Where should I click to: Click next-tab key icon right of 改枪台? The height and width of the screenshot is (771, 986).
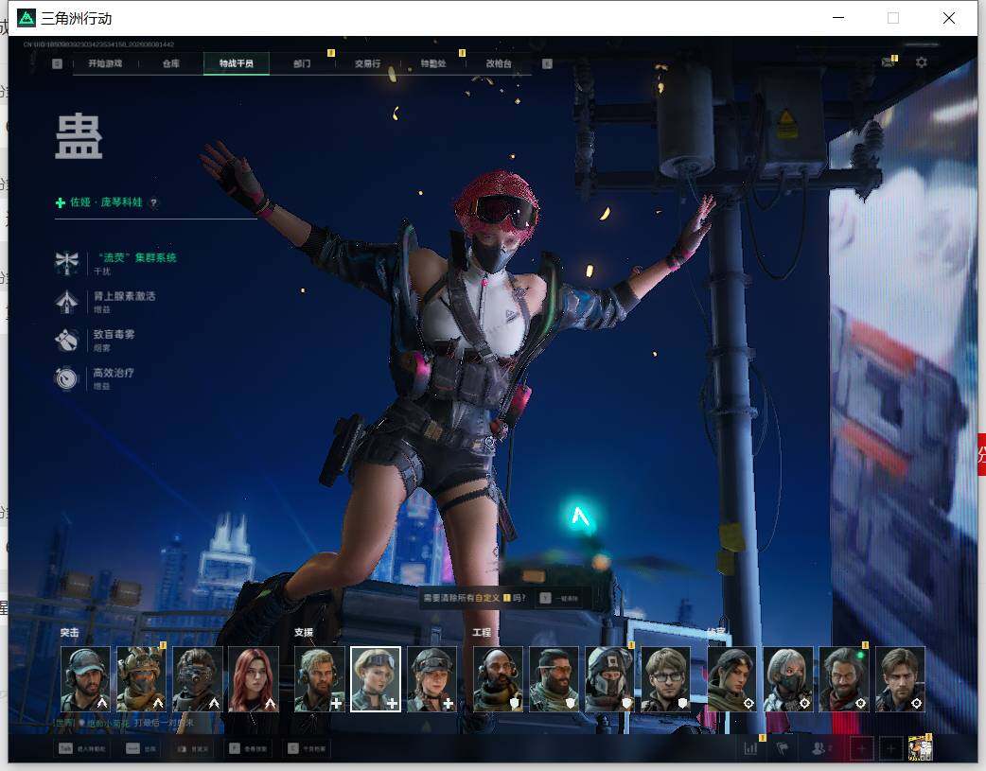point(547,63)
